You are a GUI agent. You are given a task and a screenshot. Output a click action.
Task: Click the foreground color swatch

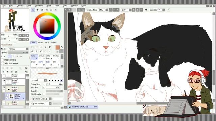[58, 47]
